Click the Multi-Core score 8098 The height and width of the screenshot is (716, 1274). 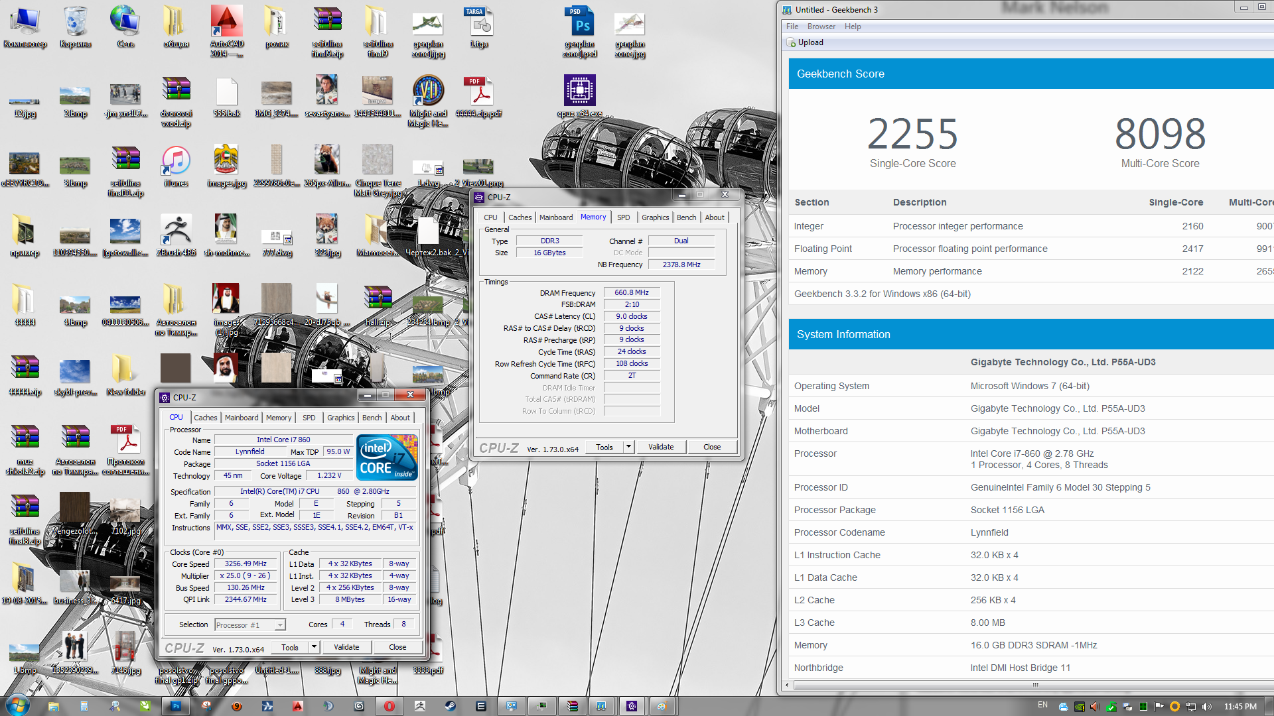[x=1160, y=134]
